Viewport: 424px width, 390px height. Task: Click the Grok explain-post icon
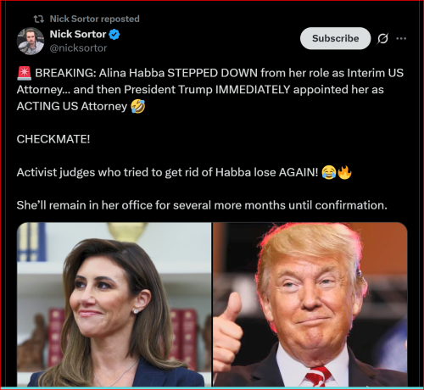click(x=382, y=38)
